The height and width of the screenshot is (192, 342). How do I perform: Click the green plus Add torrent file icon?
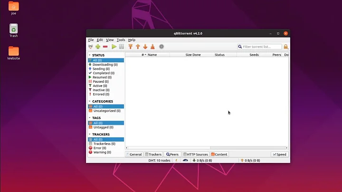pos(98,47)
